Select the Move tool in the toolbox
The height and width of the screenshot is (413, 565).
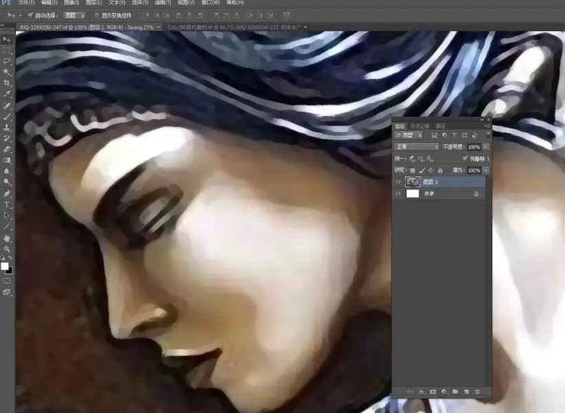7,39
